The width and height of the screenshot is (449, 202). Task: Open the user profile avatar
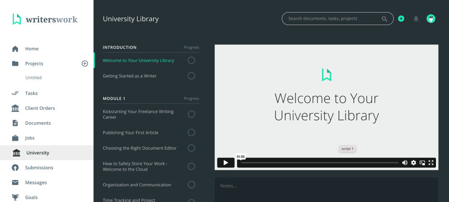(x=431, y=19)
